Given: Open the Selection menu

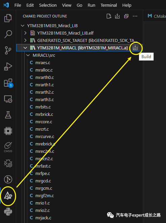Looking at the screenshot, I should click(48, 5).
